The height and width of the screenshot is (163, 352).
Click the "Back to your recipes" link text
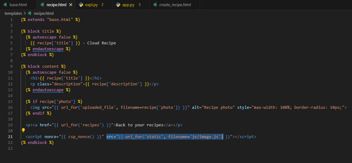[x=139, y=125]
